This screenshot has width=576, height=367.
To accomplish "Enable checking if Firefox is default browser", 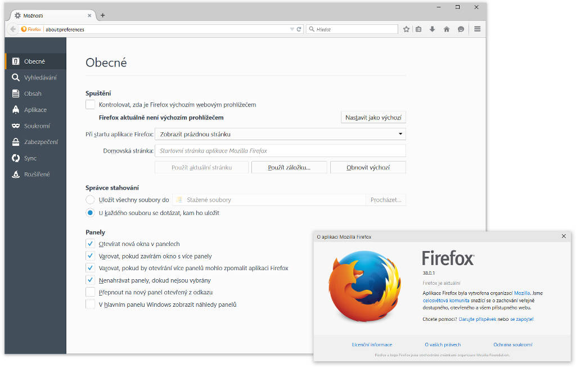I will point(91,105).
